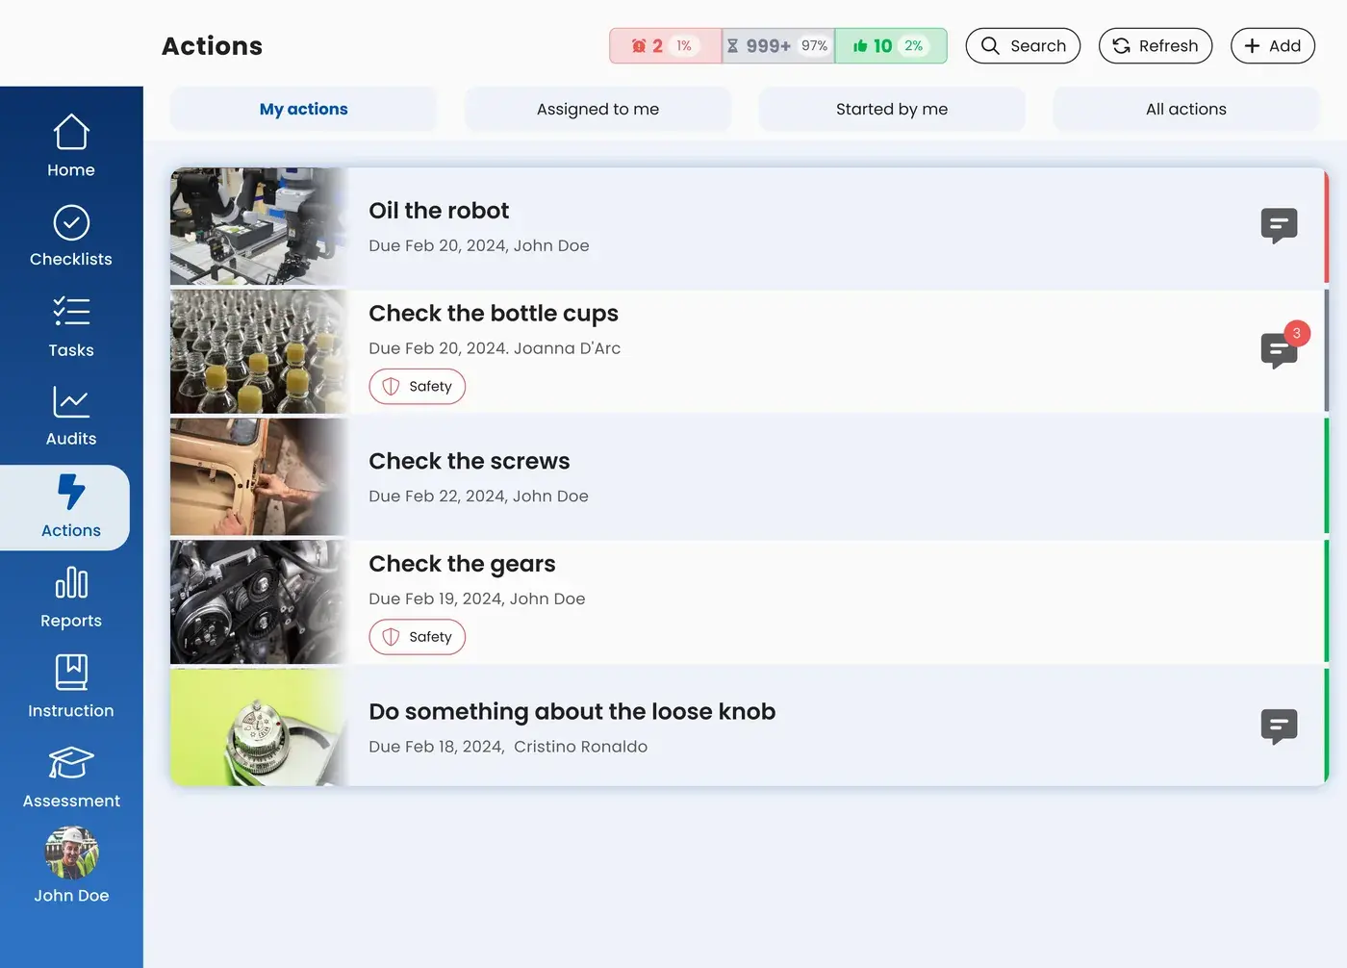Viewport: 1347px width, 968px height.
Task: Add a new action
Action: point(1273,46)
